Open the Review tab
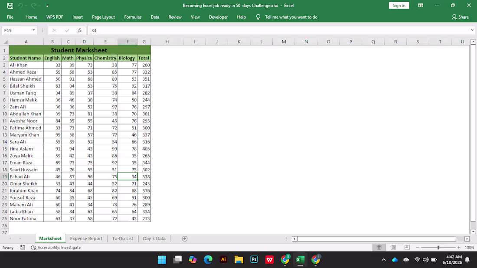Viewport: 477px width, 268px height. click(x=175, y=17)
